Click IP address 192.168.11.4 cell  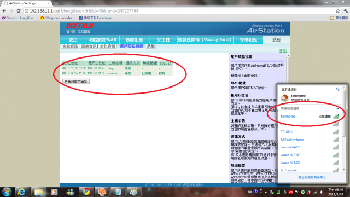(x=96, y=68)
